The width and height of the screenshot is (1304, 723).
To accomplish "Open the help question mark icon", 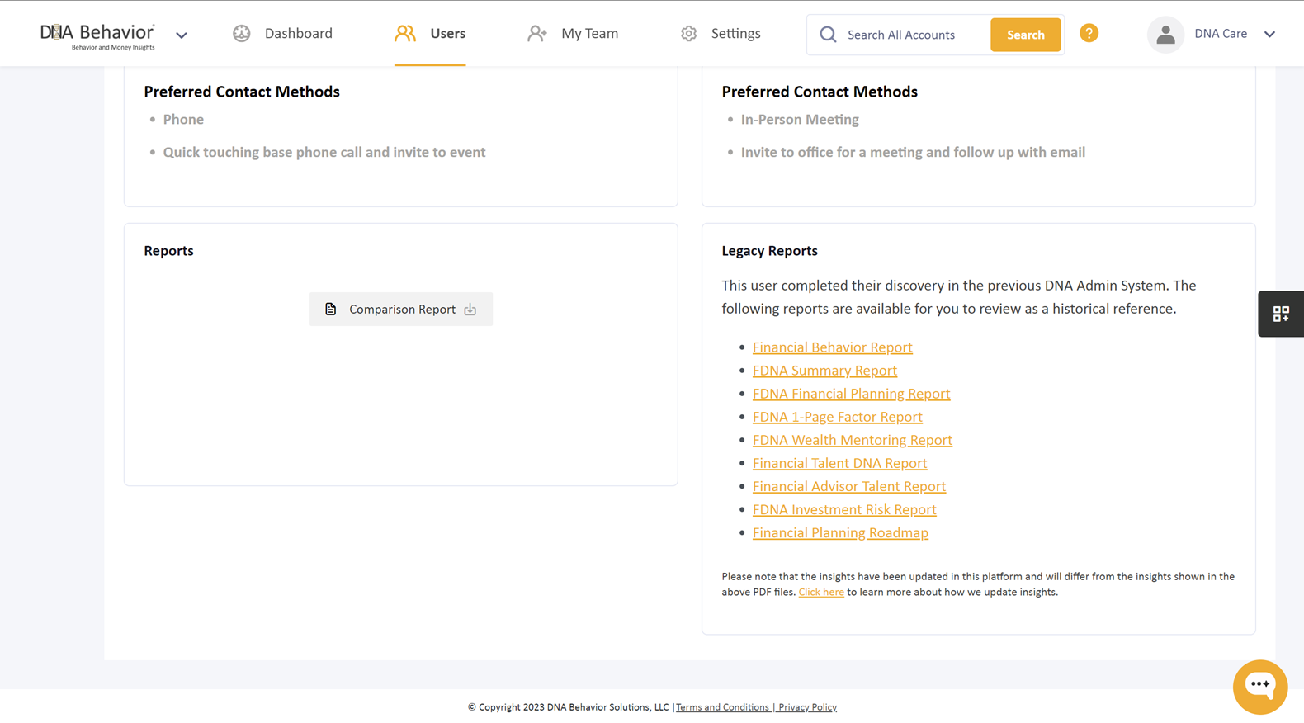I will [1089, 33].
